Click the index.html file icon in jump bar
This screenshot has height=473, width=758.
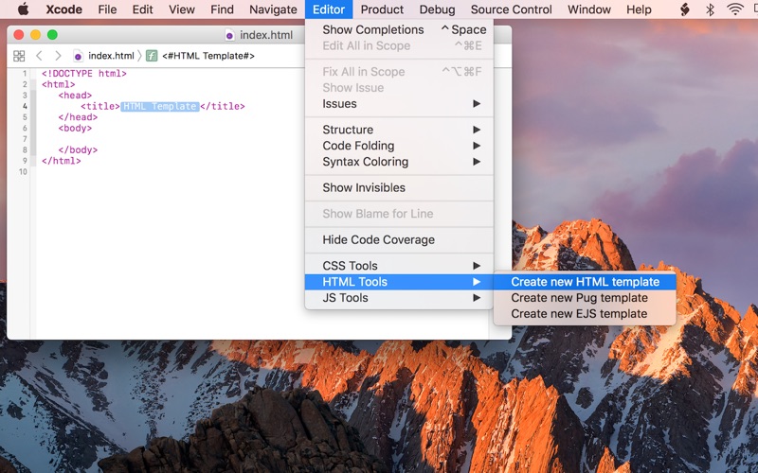point(78,56)
